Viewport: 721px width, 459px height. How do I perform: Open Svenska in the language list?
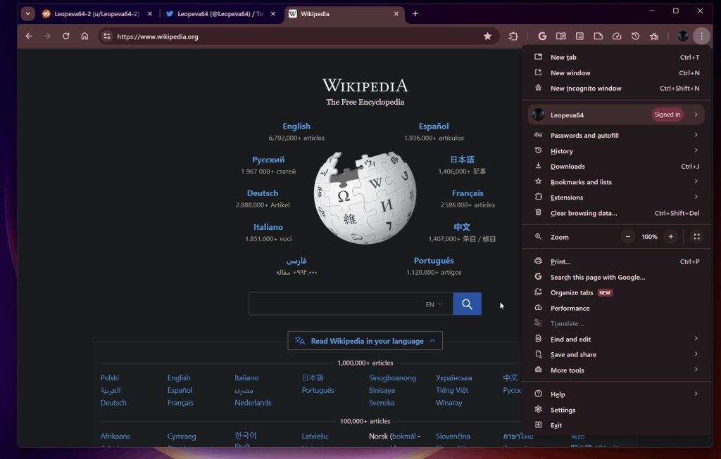coord(382,403)
